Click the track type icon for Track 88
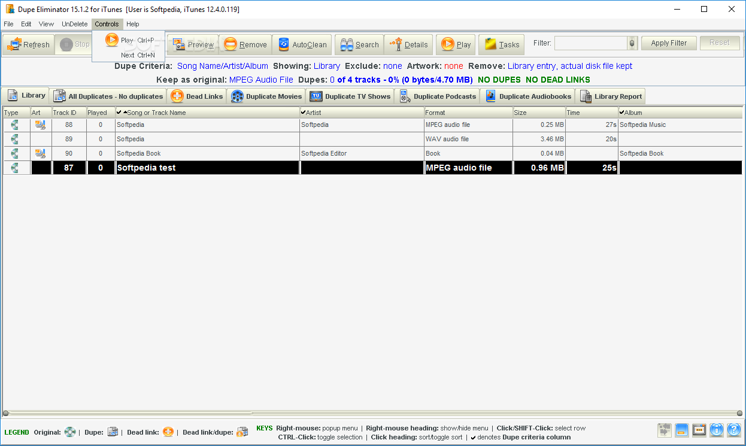Image resolution: width=746 pixels, height=446 pixels. [x=14, y=125]
